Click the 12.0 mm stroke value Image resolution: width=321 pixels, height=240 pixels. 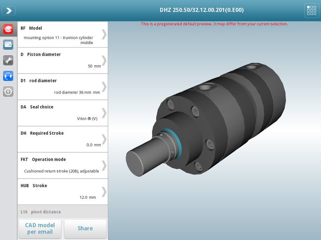pos(93,197)
